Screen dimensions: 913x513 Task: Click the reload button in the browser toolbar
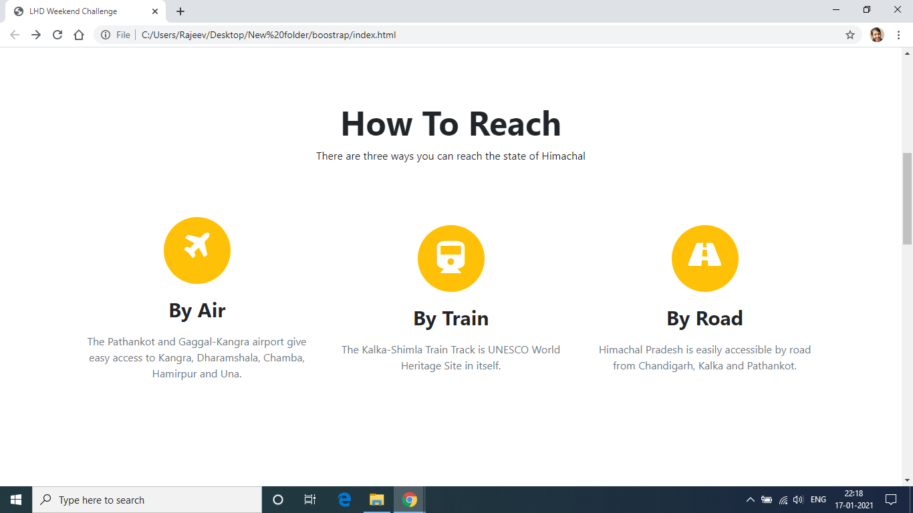click(57, 35)
